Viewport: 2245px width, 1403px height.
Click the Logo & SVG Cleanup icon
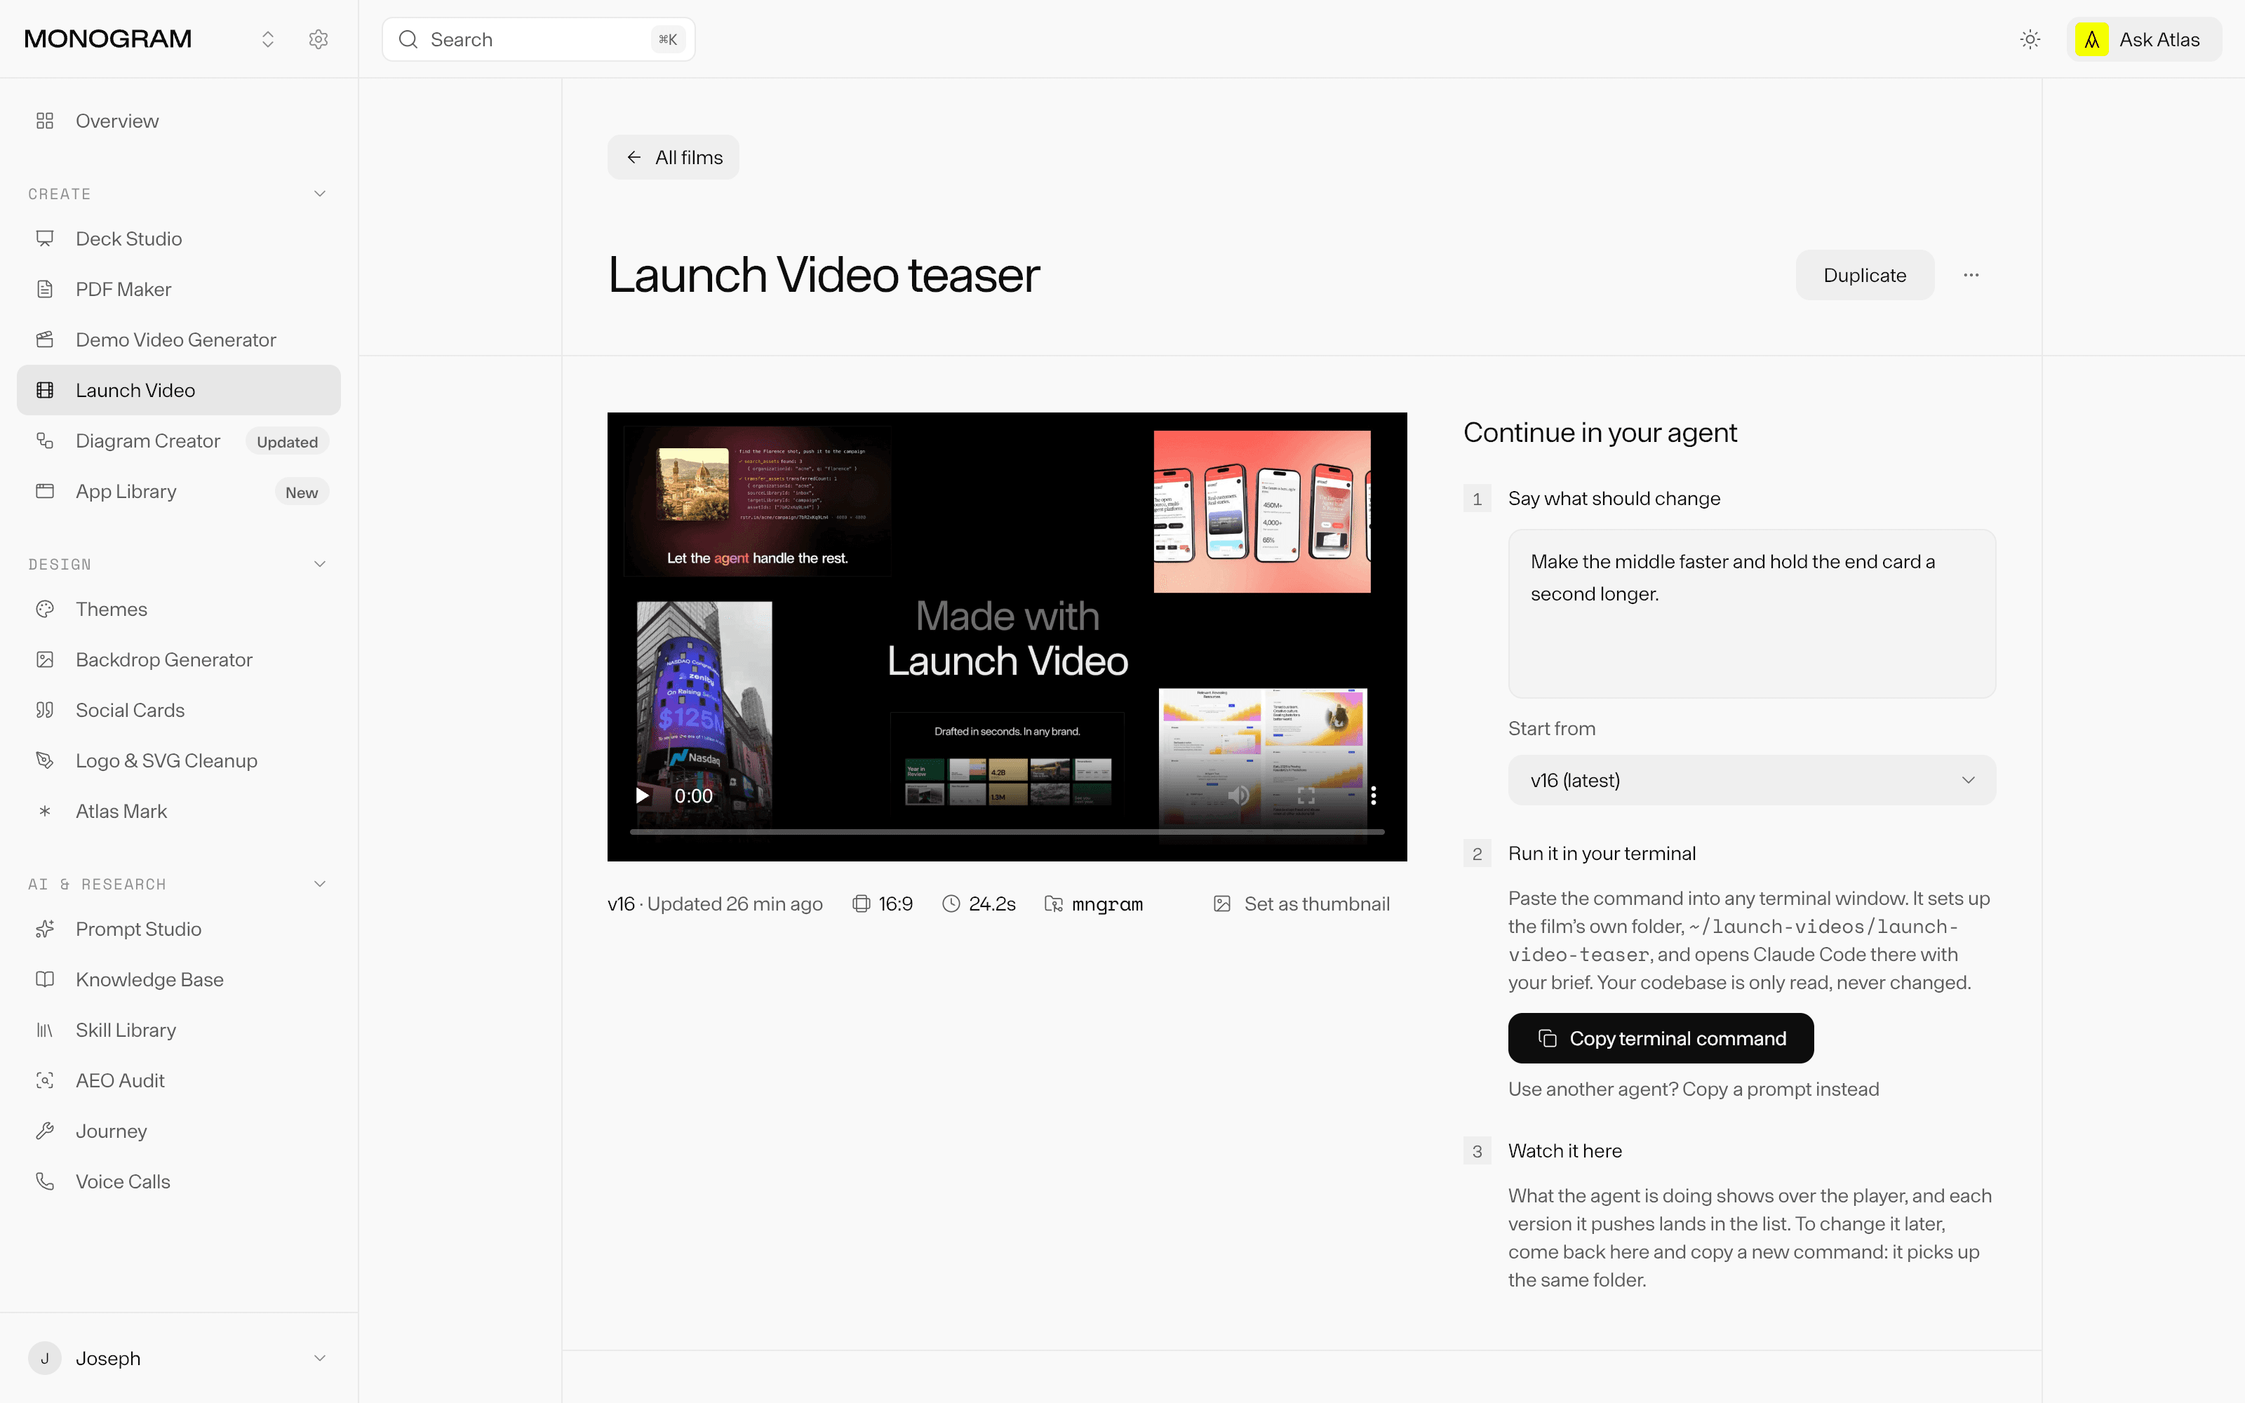pyautogui.click(x=44, y=760)
